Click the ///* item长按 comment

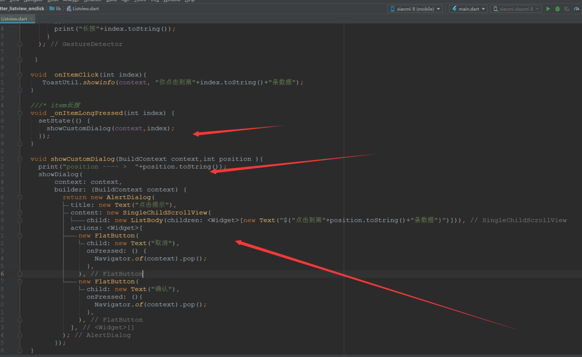pos(55,105)
